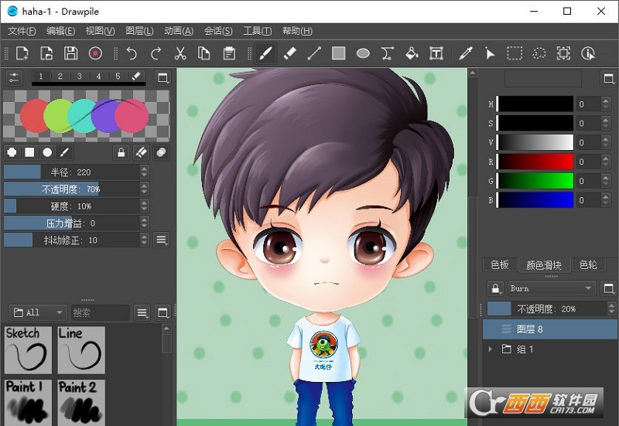Adjust the brush 不透明度 70% slider
The image size is (619, 426).
(x=72, y=189)
